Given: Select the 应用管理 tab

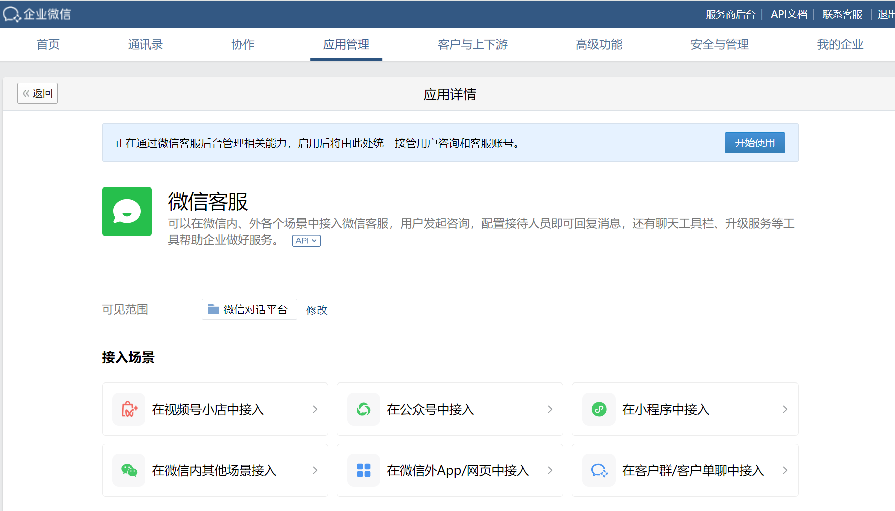Looking at the screenshot, I should 346,44.
